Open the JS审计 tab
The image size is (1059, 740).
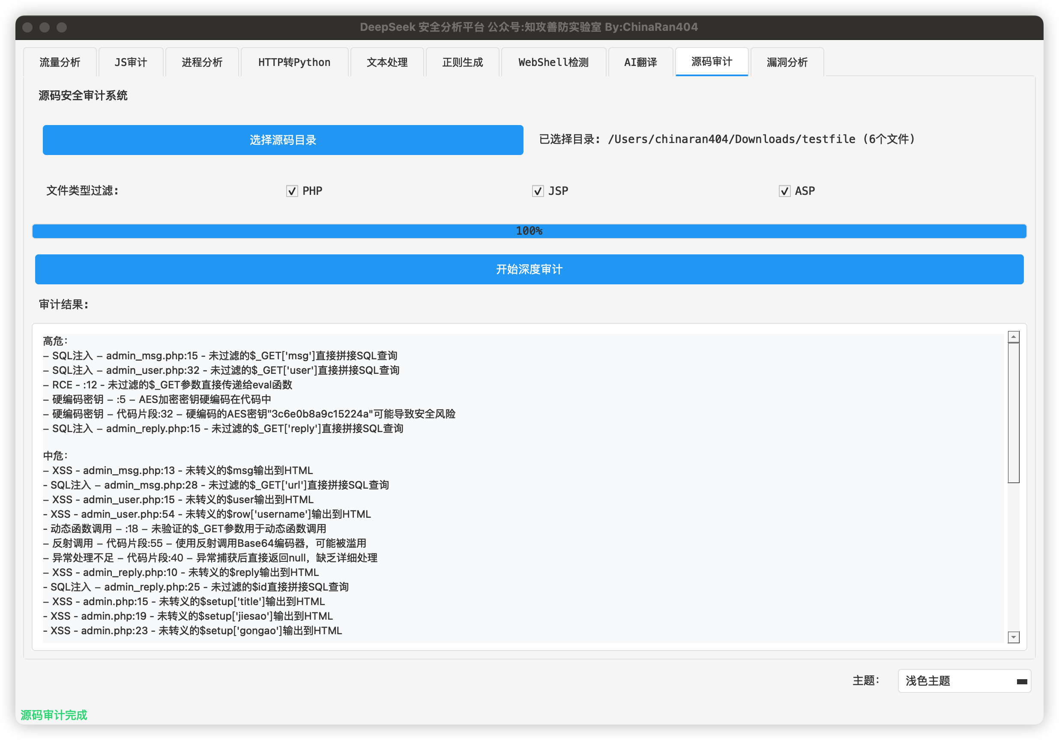click(x=131, y=62)
